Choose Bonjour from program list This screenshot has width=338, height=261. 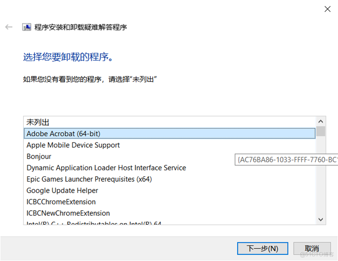(39, 156)
